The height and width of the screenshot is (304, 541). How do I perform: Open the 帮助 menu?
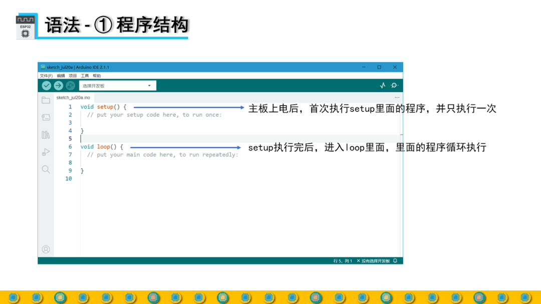(97, 75)
